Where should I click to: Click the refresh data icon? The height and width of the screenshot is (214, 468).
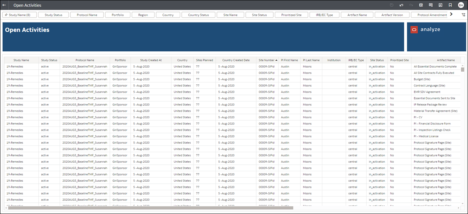(x=421, y=5)
